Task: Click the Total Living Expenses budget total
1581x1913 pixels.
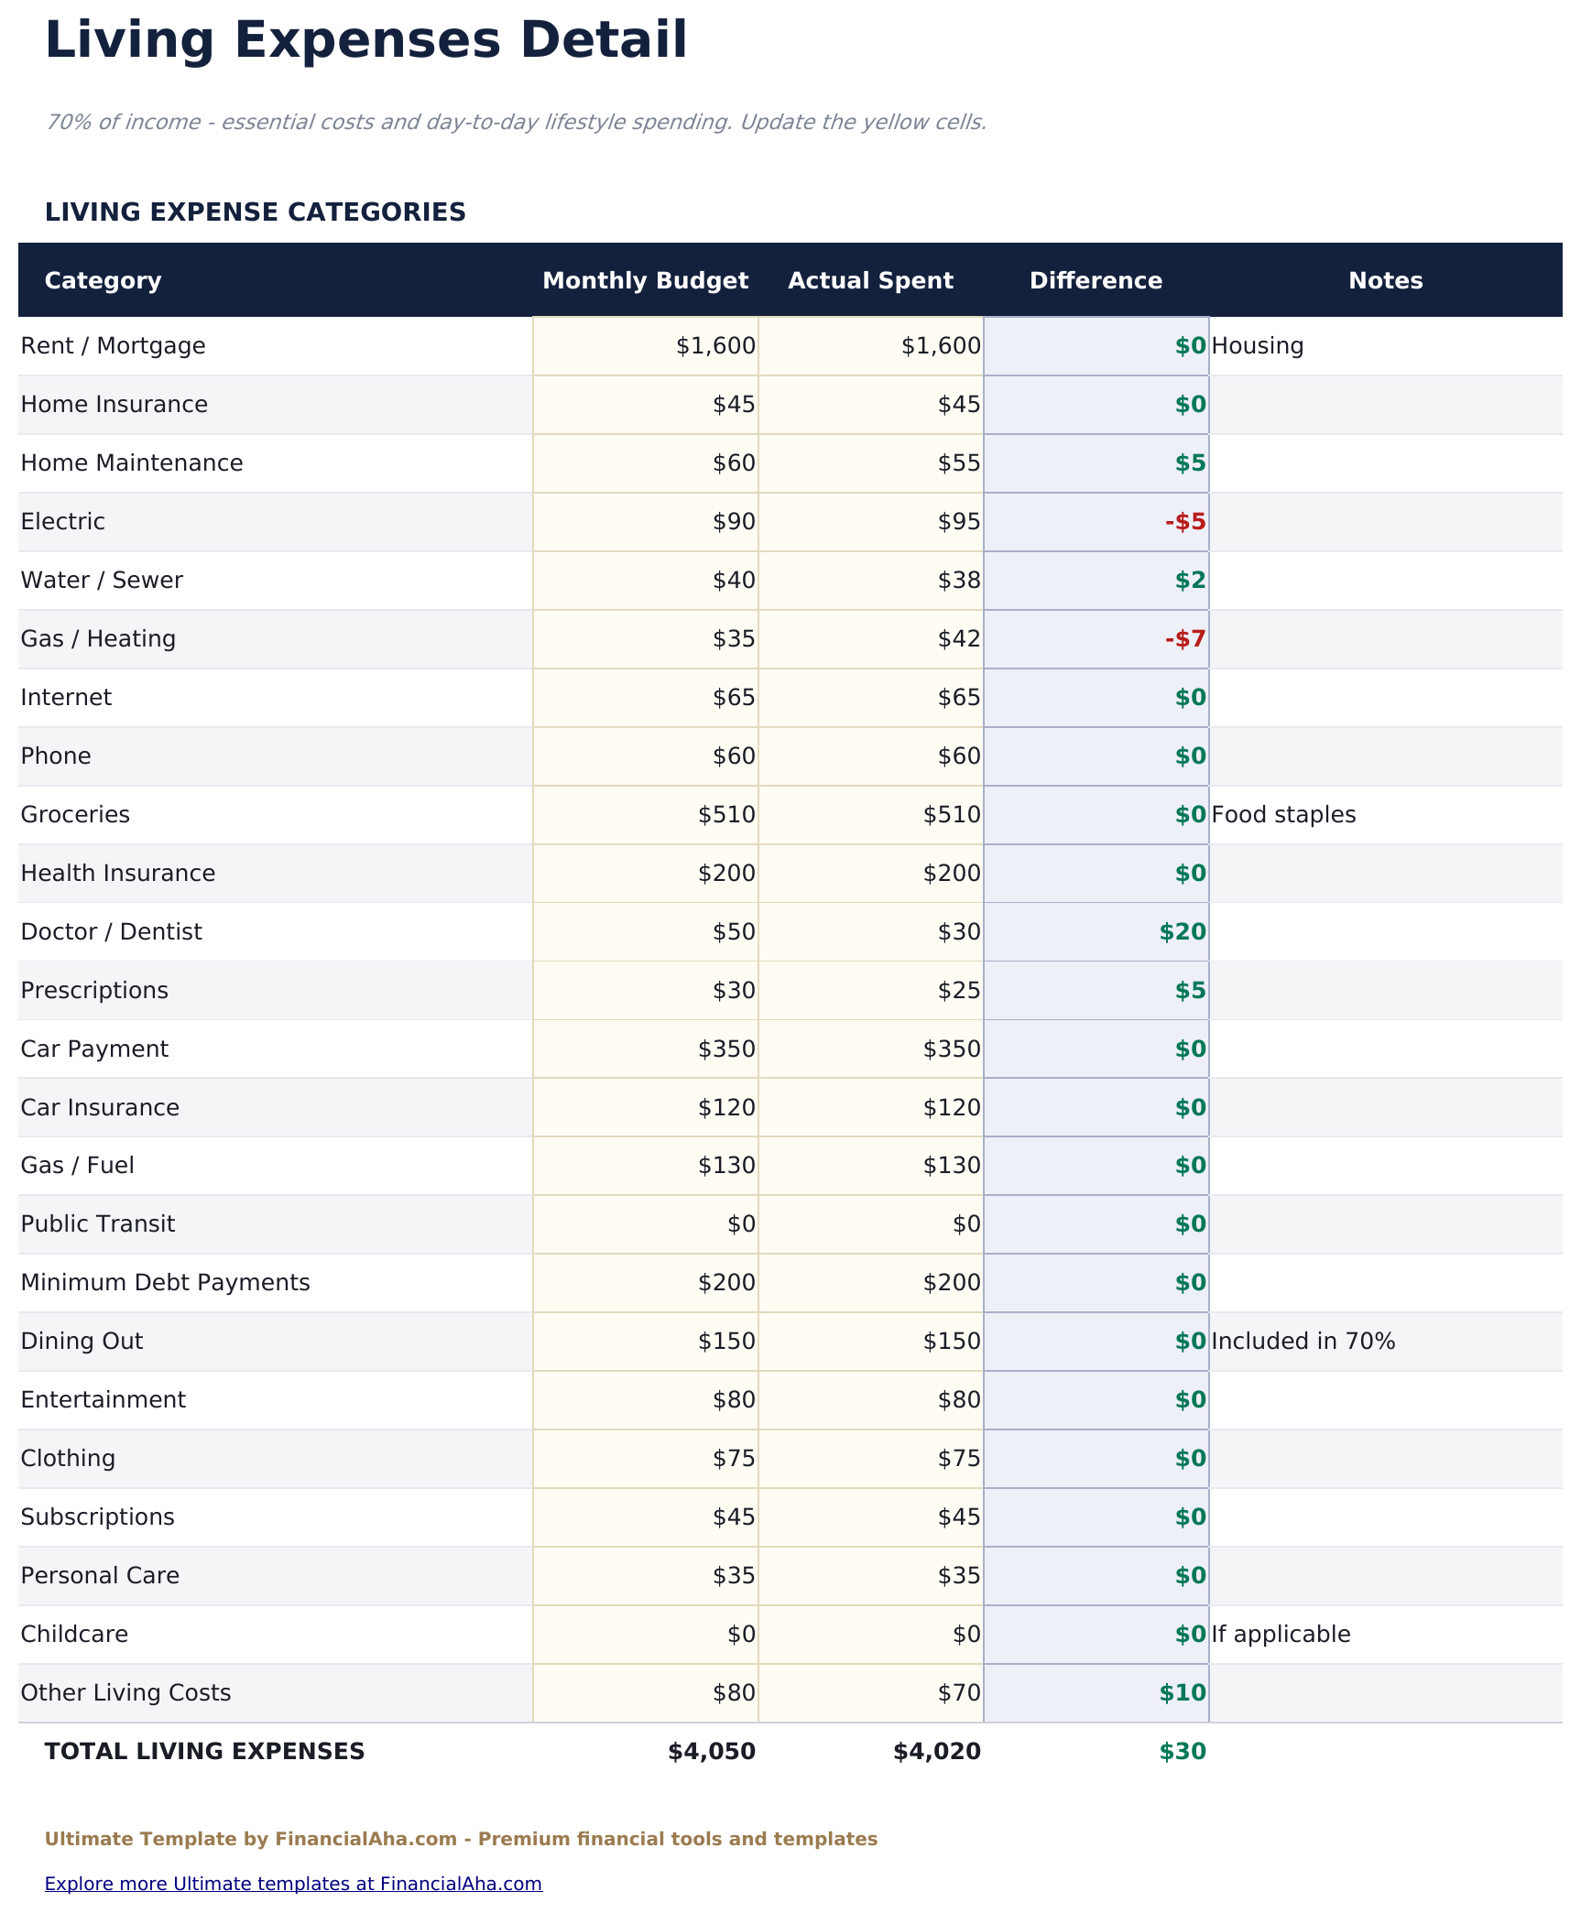Action: coord(711,1752)
